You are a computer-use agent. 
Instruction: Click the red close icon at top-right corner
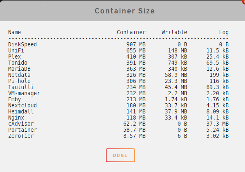[x=244, y=1]
